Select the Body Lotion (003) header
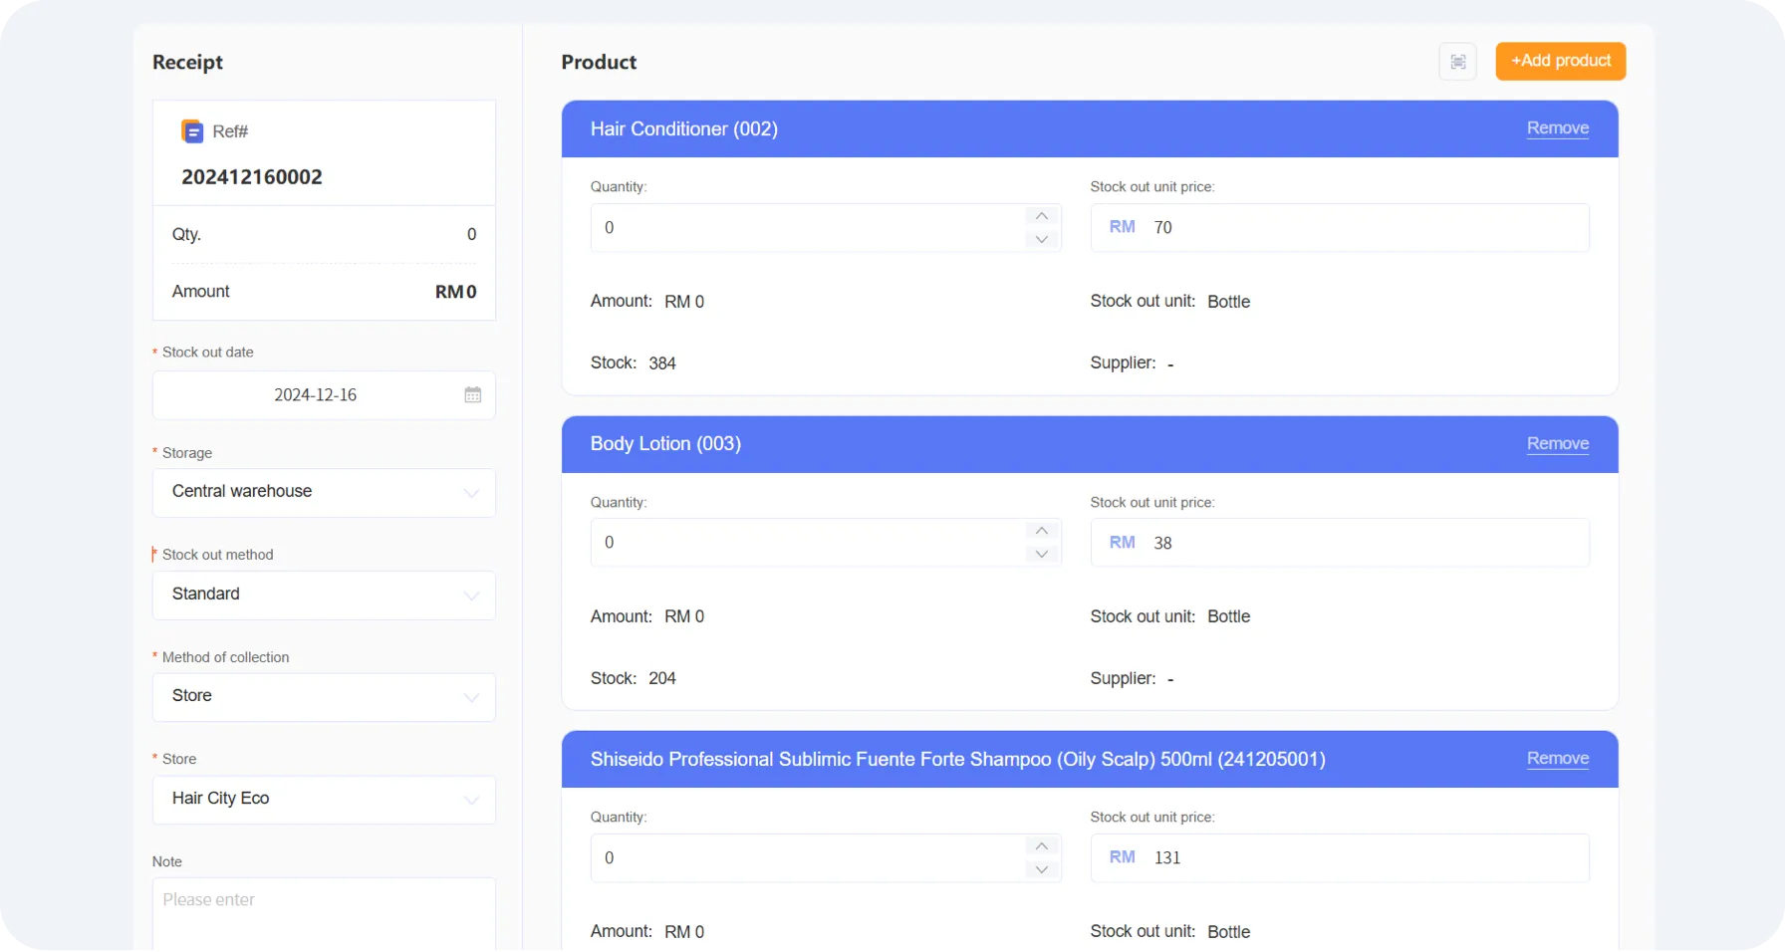 tap(664, 444)
